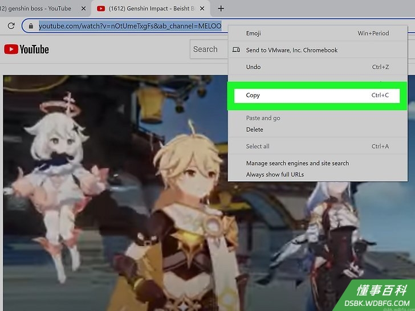Click the padlock site info icon

click(31, 26)
